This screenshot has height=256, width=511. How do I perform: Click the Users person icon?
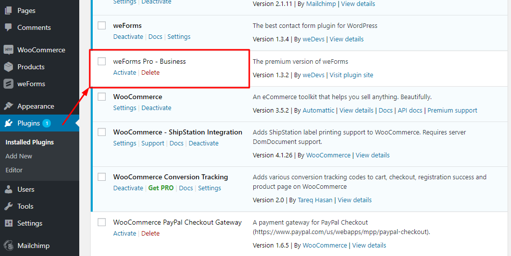tap(8, 189)
